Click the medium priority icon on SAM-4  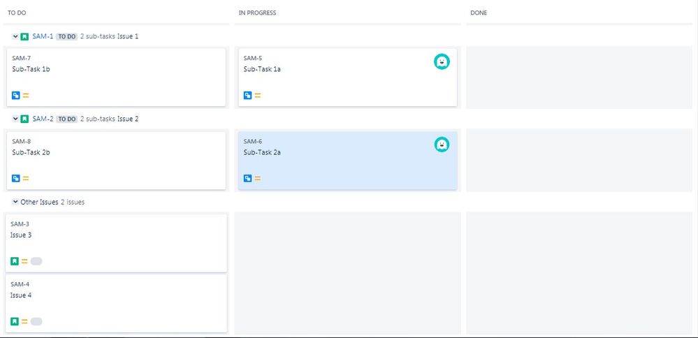tap(24, 321)
